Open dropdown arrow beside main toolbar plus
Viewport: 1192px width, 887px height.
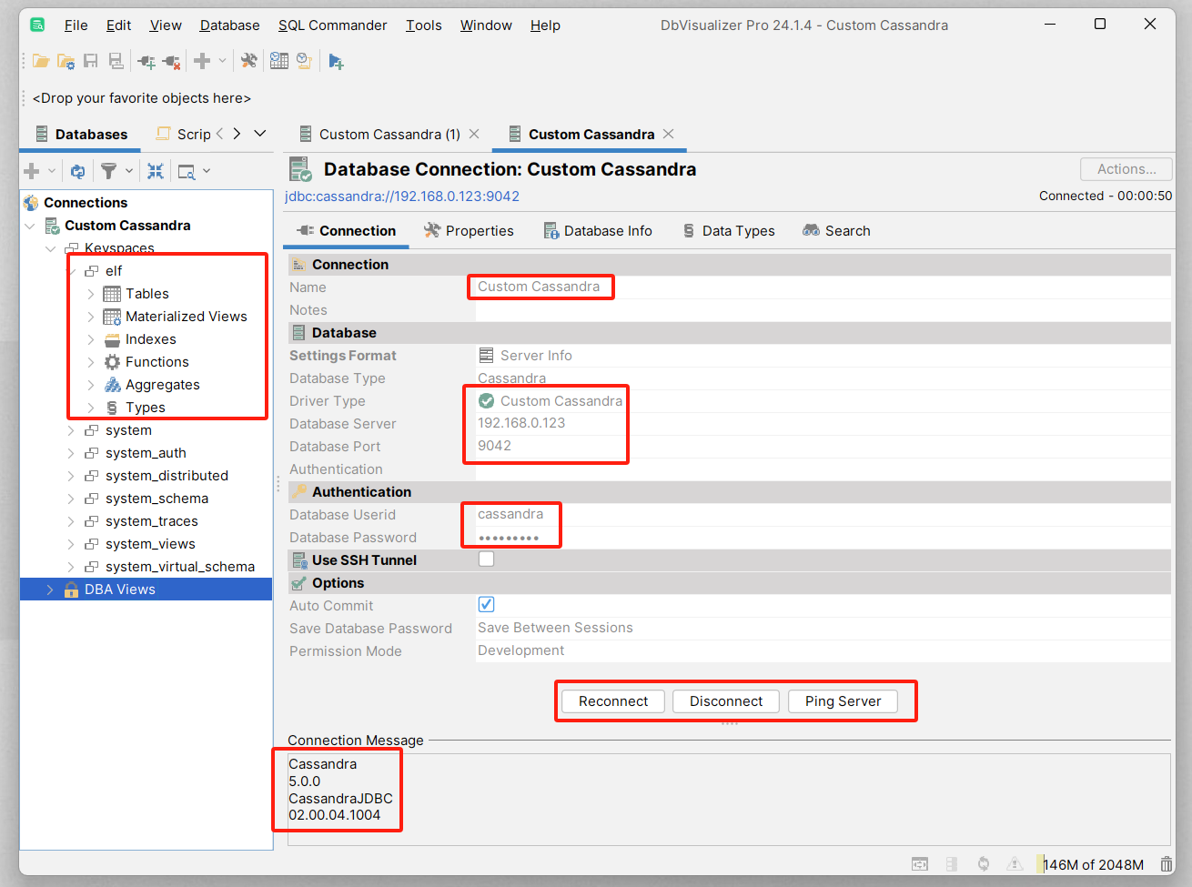[x=222, y=61]
